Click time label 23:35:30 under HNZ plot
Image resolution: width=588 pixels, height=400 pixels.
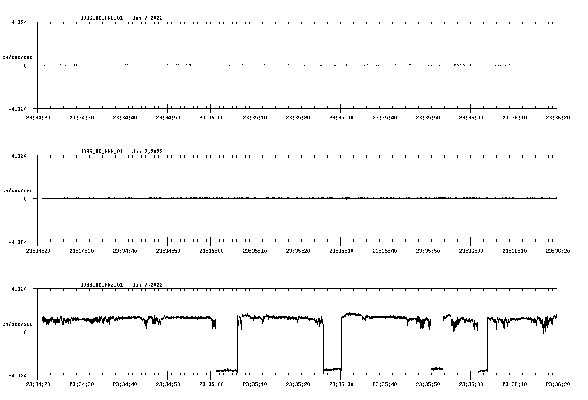click(341, 384)
